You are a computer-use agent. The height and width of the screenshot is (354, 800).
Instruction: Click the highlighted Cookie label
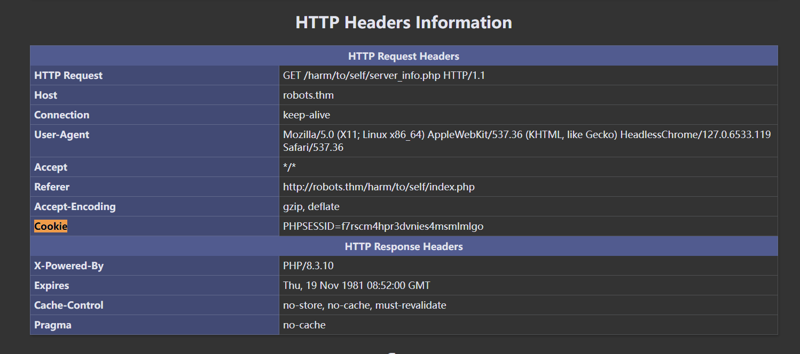51,226
